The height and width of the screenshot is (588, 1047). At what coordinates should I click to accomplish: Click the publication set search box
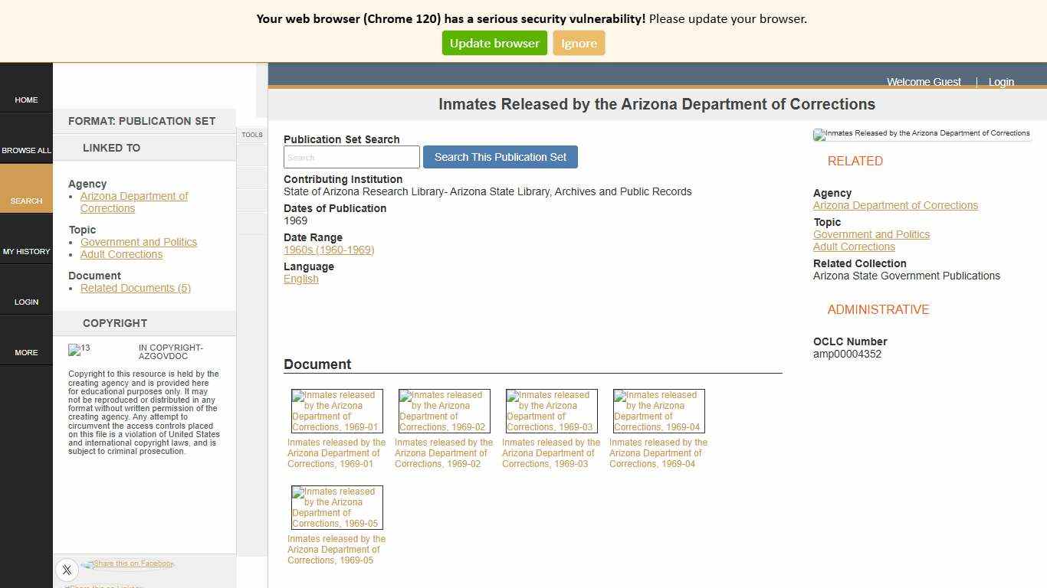tap(351, 157)
